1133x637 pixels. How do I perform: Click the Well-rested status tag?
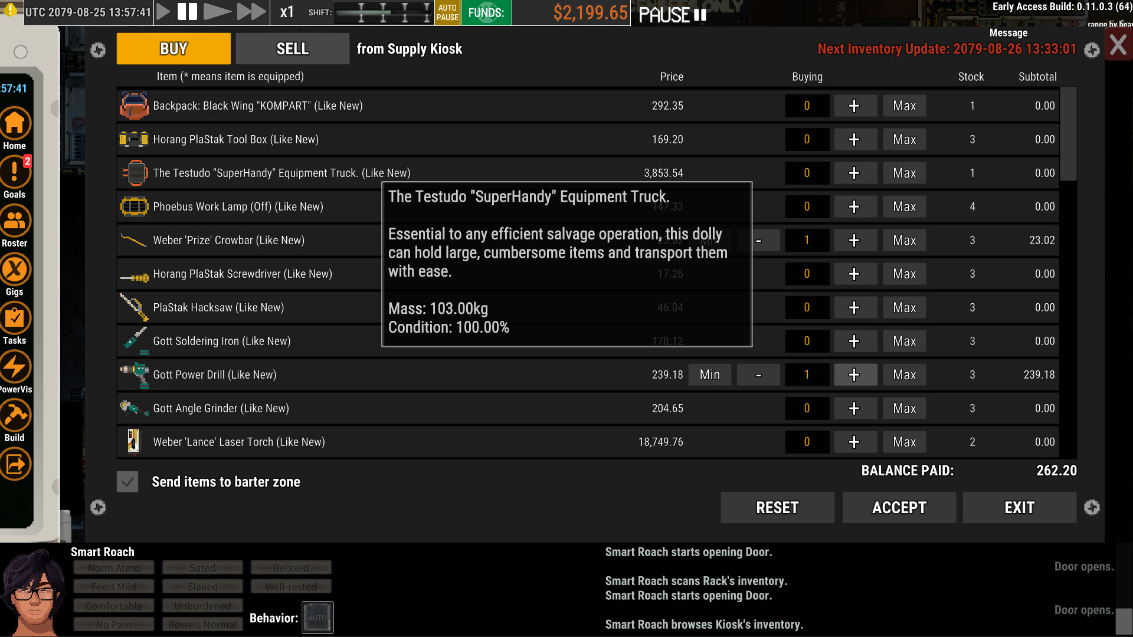coord(291,587)
